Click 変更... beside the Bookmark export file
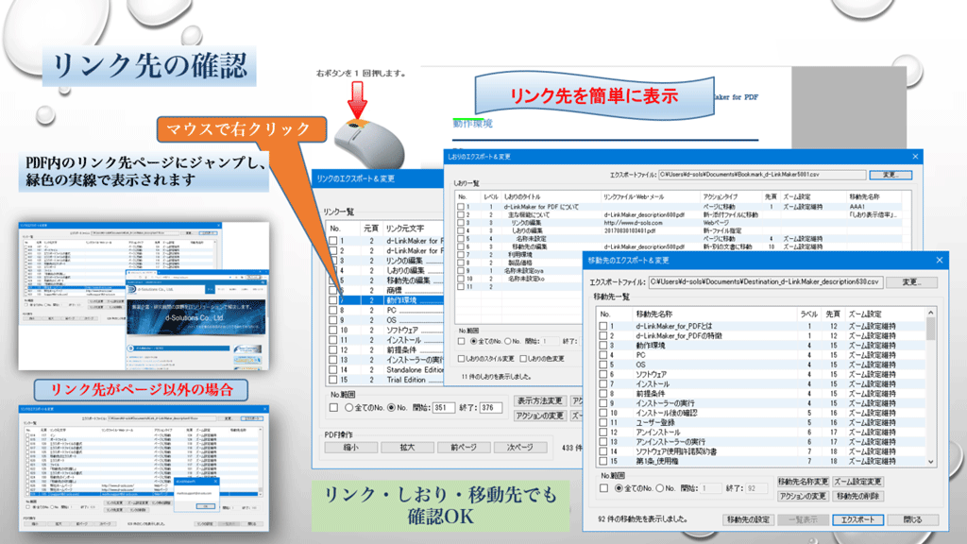Screen dimensions: 967x544 pyautogui.click(x=890, y=174)
